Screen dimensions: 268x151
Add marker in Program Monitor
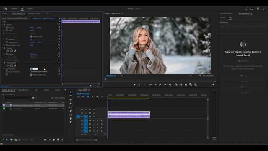(135, 85)
